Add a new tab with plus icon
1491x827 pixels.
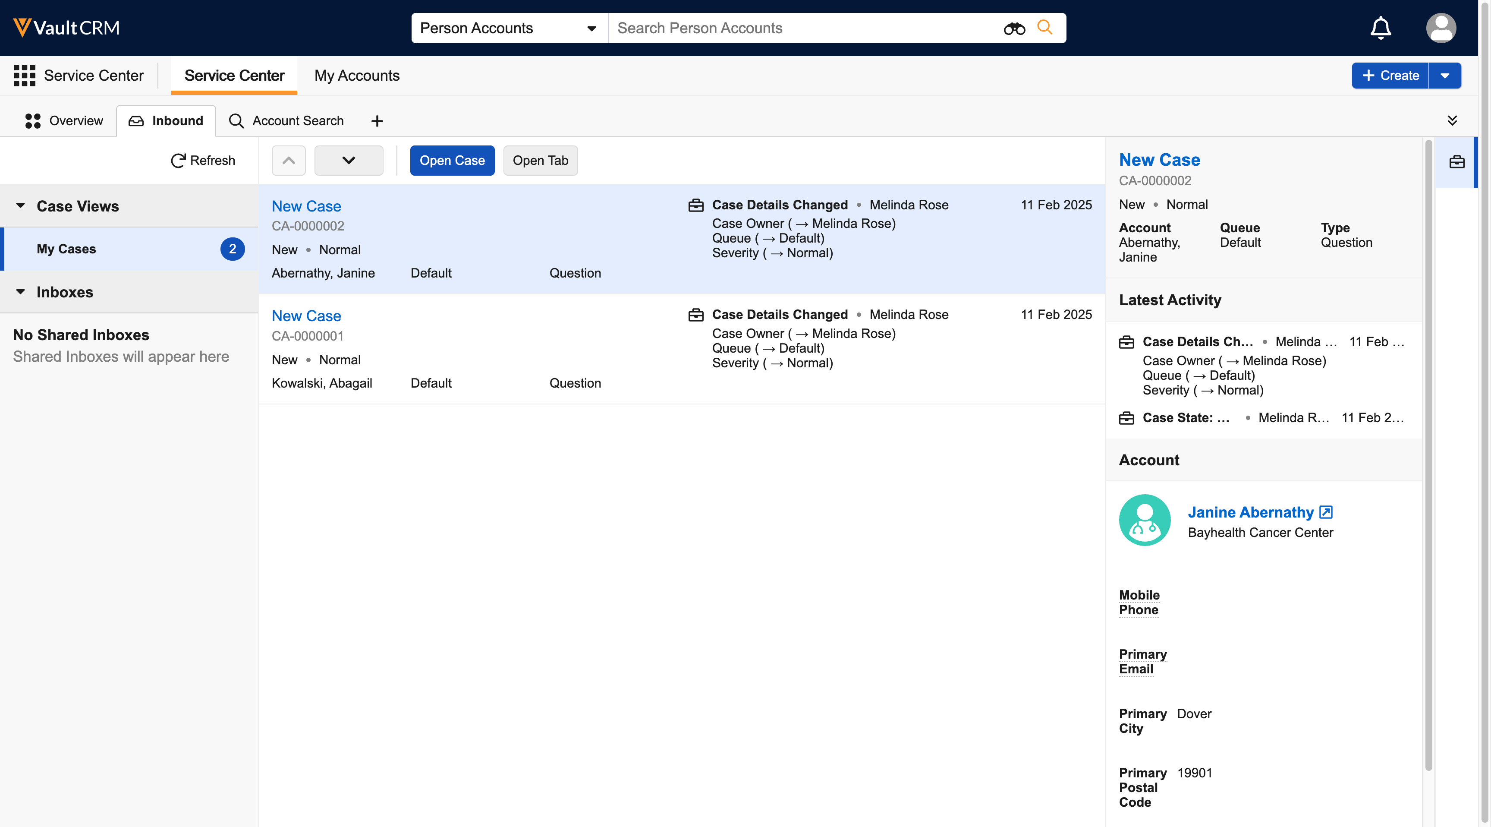pos(377,120)
